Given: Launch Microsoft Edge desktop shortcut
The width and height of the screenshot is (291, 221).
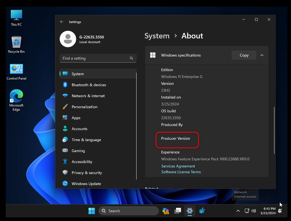Looking at the screenshot, I should 16,100.
